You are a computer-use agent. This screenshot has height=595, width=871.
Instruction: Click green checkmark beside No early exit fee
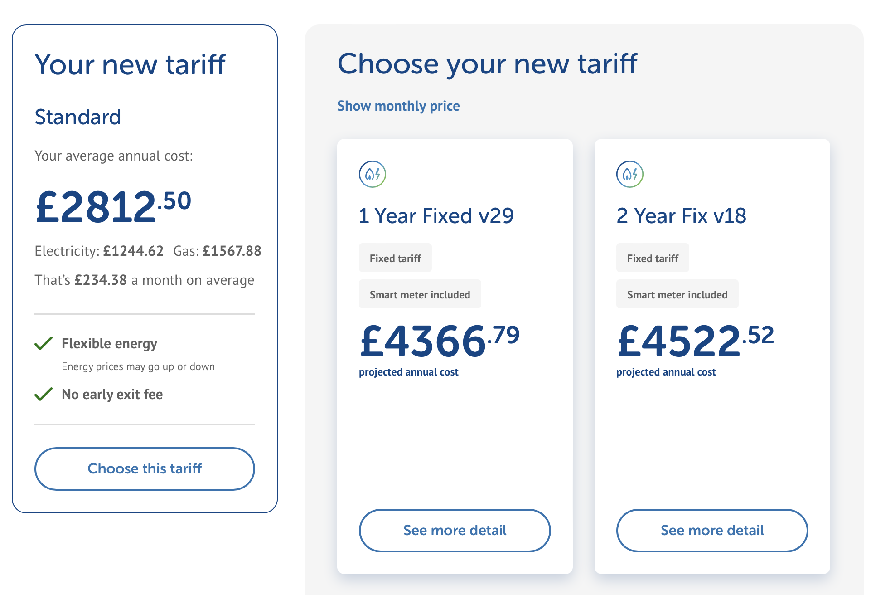pos(44,394)
